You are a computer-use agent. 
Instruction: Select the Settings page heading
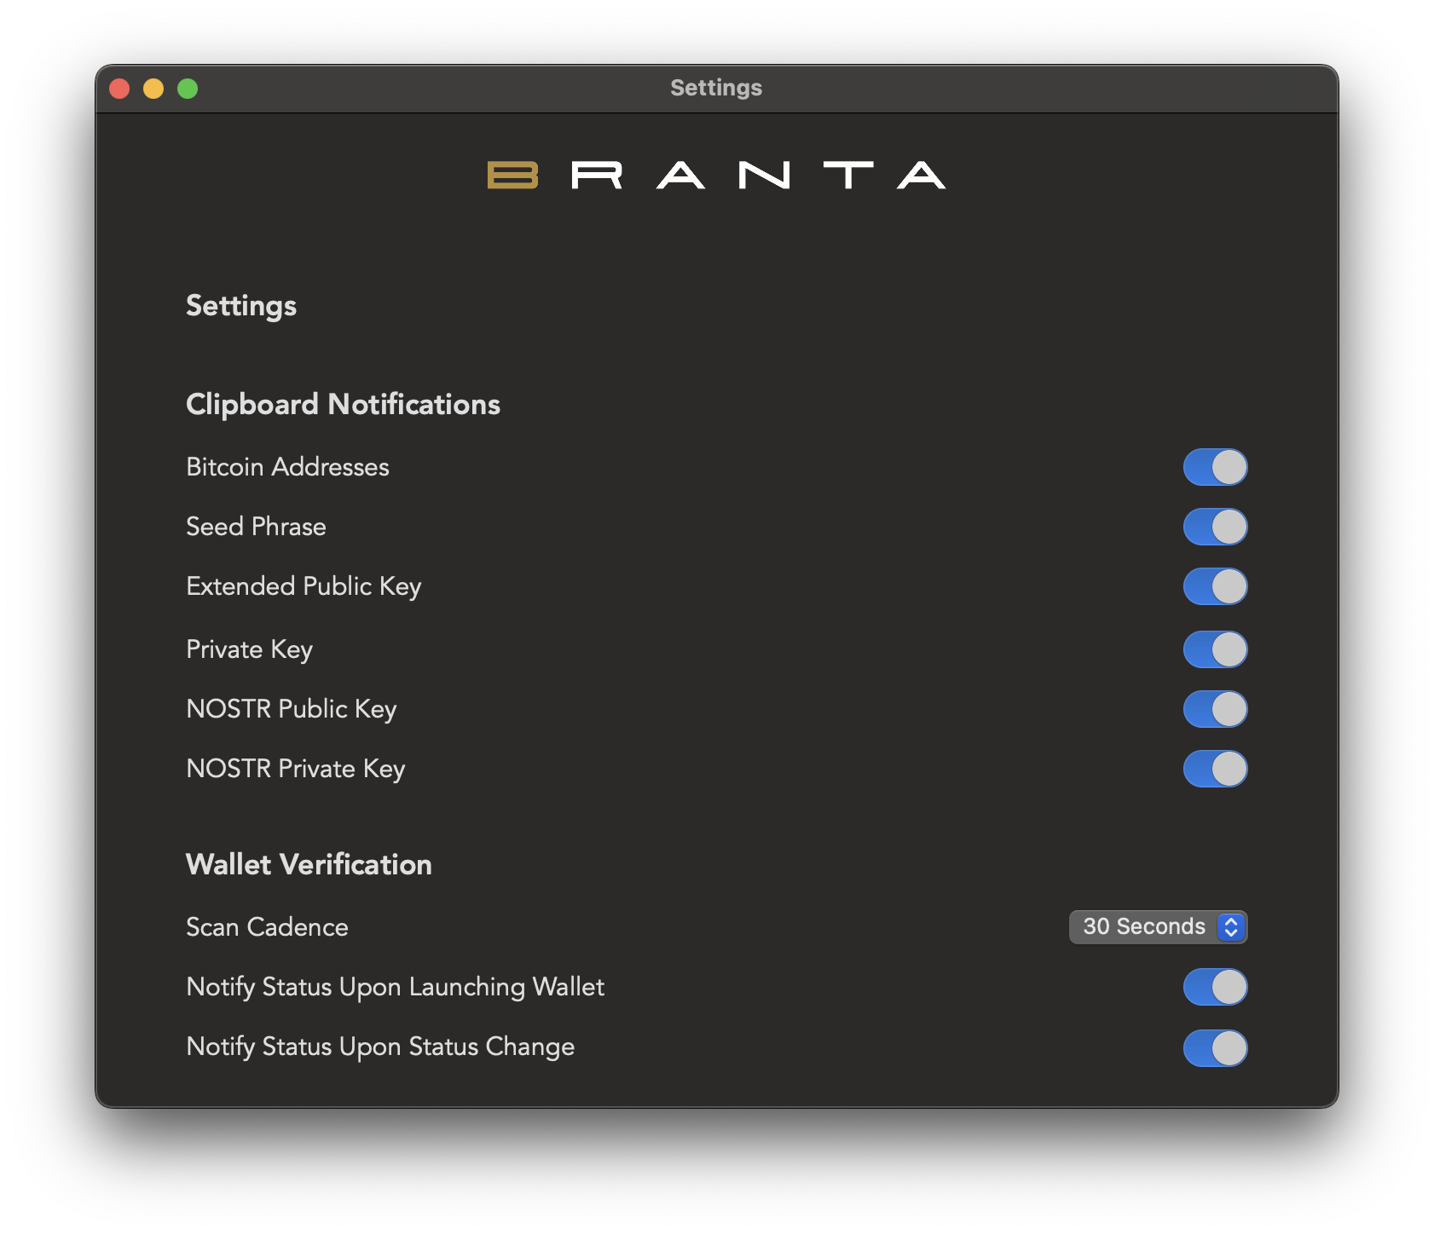tap(241, 306)
